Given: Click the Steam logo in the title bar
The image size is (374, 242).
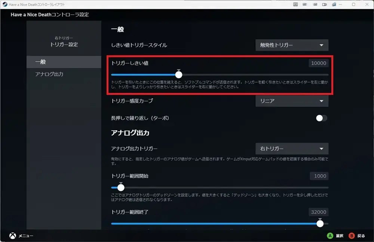Looking at the screenshot, I should pyautogui.click(x=5, y=4).
